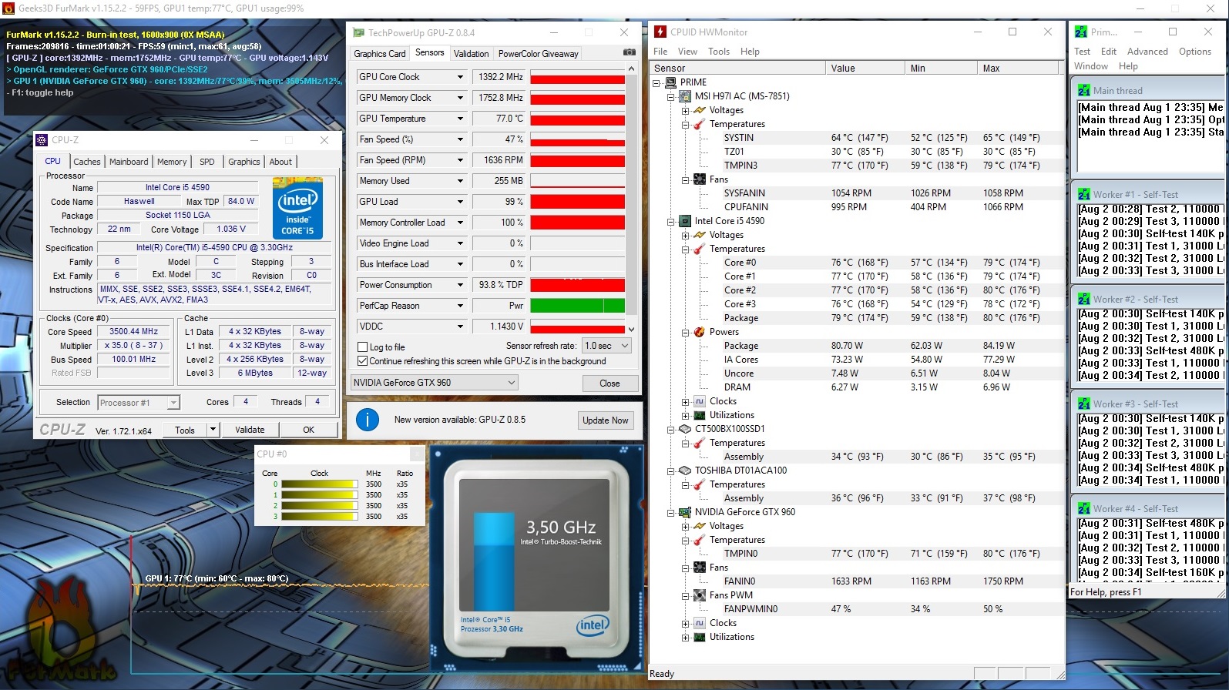Click the green PerfCap Reason bar
The image size is (1229, 690).
click(x=577, y=306)
